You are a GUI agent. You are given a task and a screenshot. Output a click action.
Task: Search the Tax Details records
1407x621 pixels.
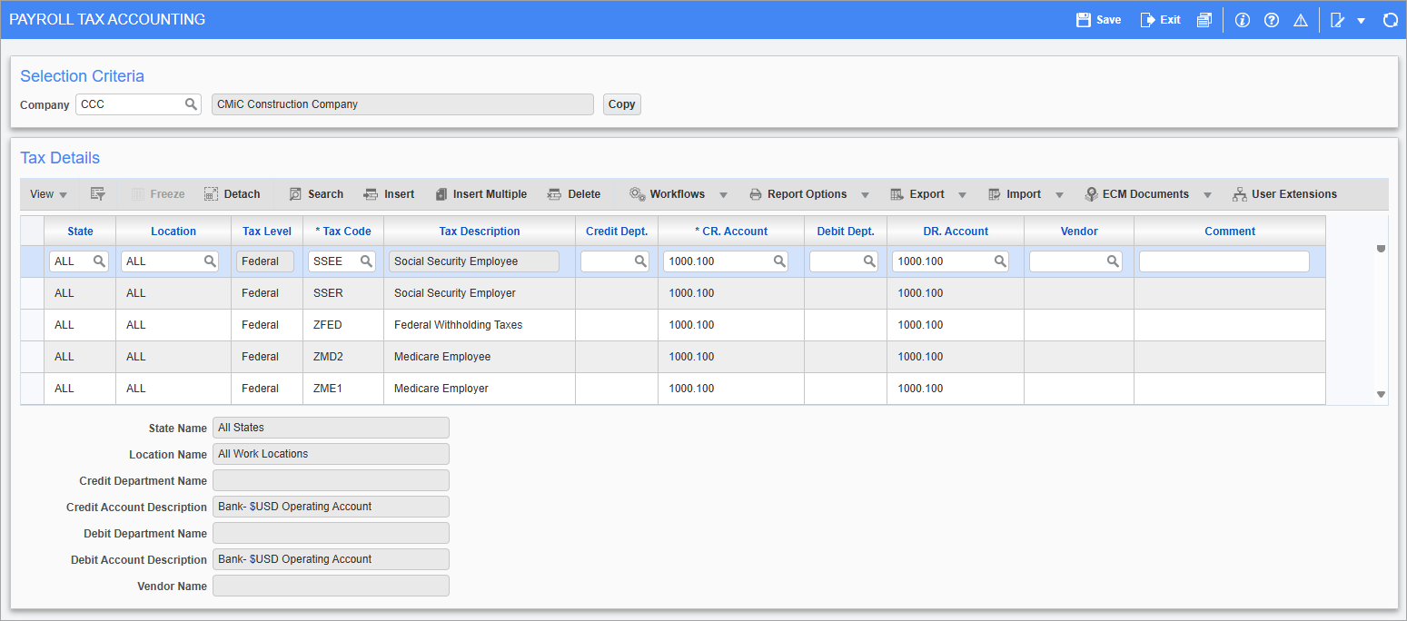pyautogui.click(x=316, y=194)
